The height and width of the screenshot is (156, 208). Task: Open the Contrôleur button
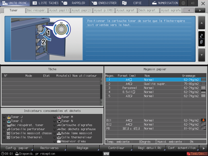(116, 148)
